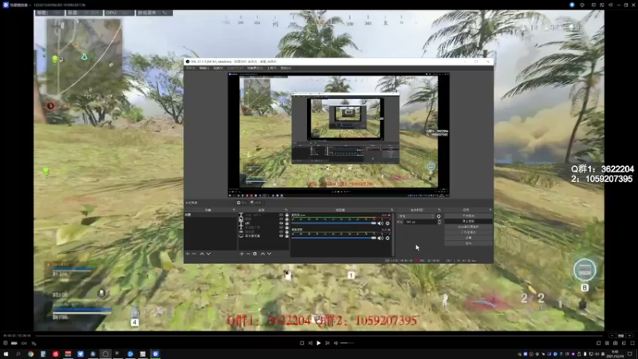
Task: Move scene up in Scenes panel
Action: 202,254
